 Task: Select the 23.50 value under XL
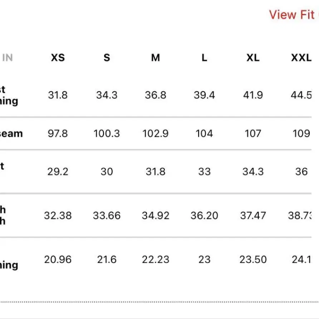click(x=253, y=259)
